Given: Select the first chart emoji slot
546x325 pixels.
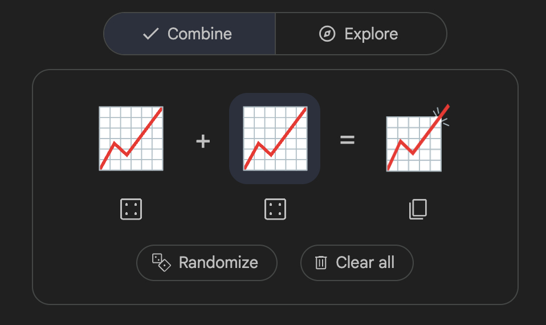Looking at the screenshot, I should (x=131, y=139).
